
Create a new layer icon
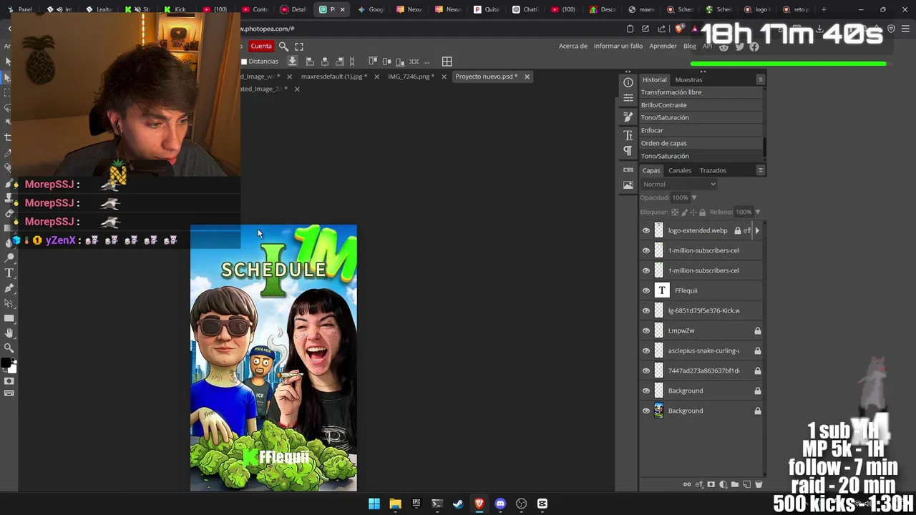[746, 484]
